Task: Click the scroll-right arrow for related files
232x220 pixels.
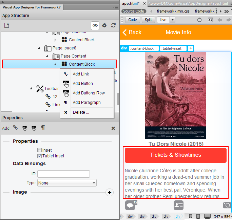Action: pyautogui.click(x=220, y=11)
